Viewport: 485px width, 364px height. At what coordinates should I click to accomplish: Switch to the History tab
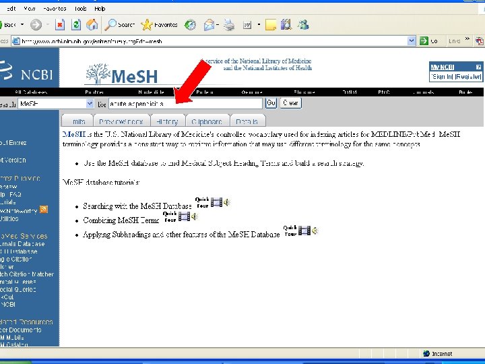167,121
